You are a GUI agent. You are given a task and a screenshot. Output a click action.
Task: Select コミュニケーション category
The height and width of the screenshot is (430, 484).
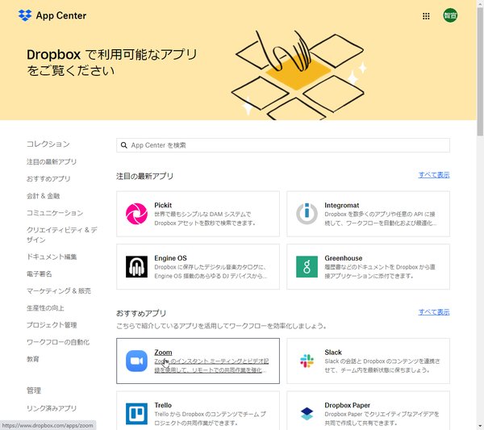pyautogui.click(x=55, y=213)
